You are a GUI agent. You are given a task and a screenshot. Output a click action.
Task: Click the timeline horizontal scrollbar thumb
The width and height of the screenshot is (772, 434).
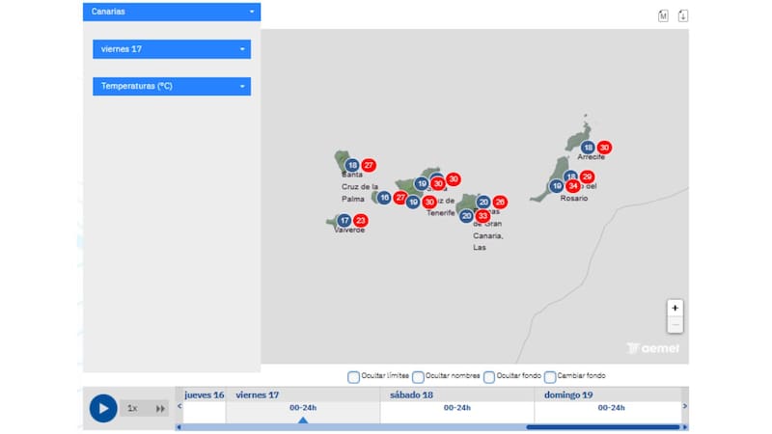(603, 426)
